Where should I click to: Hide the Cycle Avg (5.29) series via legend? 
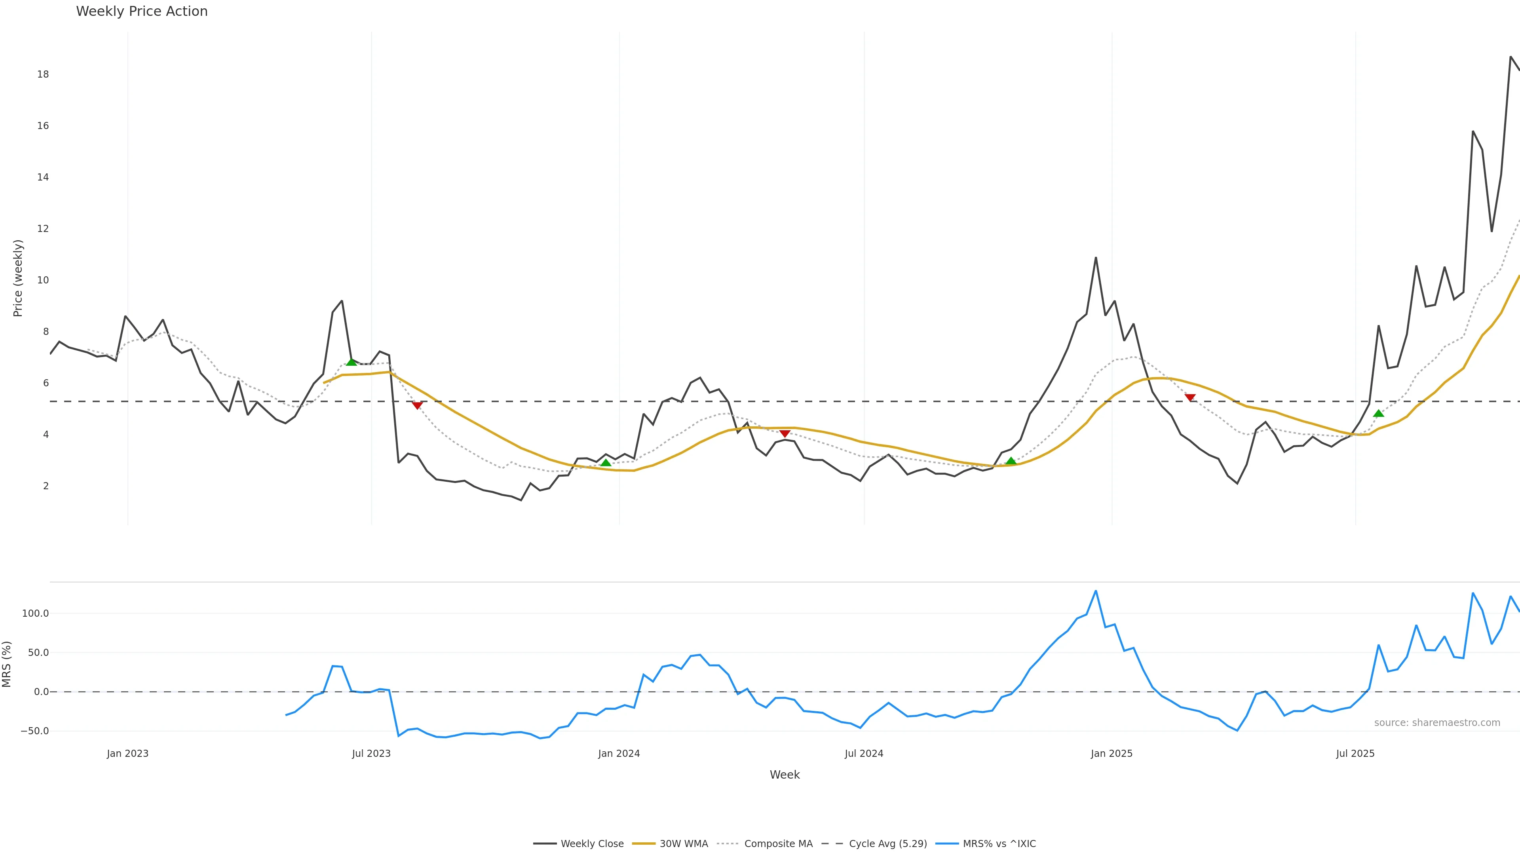click(887, 844)
